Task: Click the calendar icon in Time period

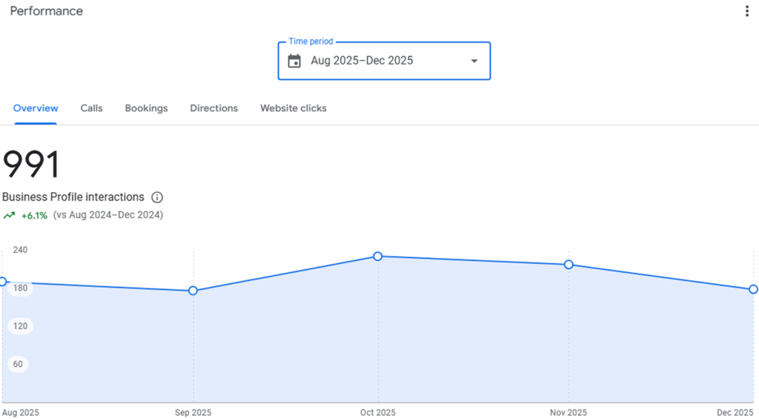Action: (x=294, y=61)
